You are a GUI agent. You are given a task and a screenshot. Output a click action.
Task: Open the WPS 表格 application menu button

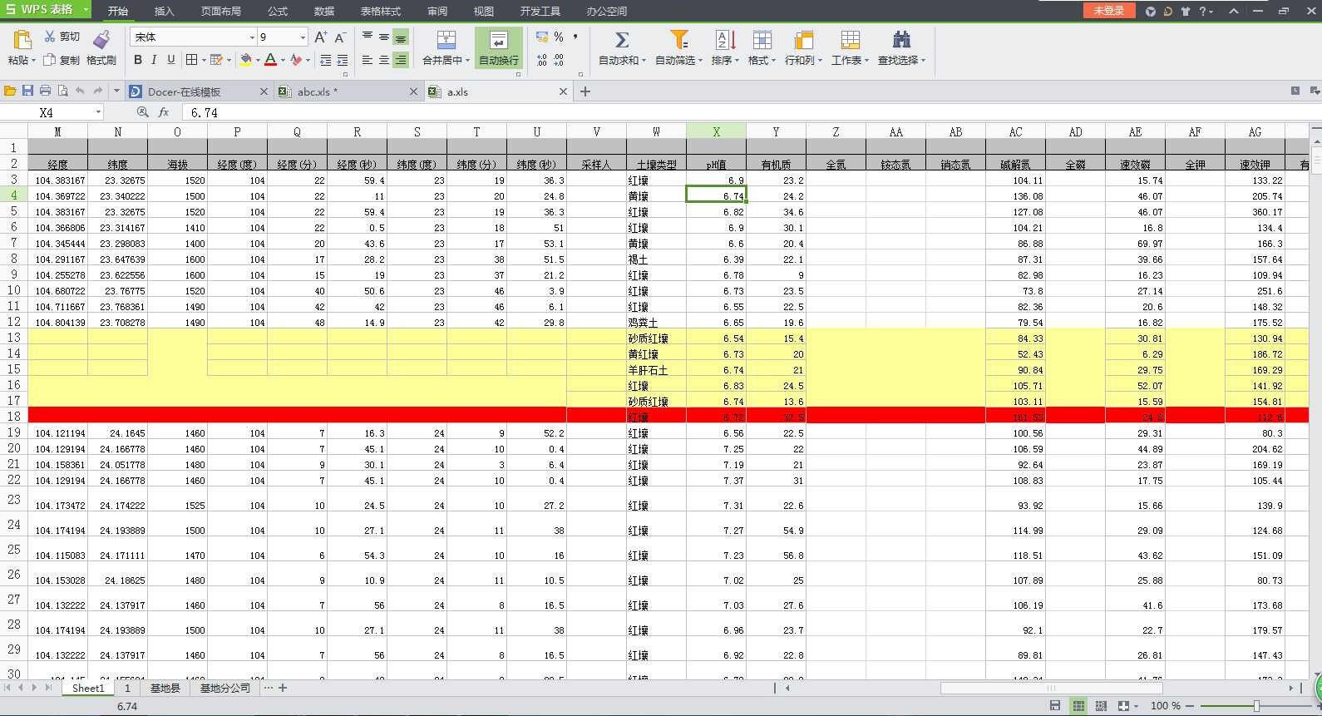pyautogui.click(x=45, y=9)
